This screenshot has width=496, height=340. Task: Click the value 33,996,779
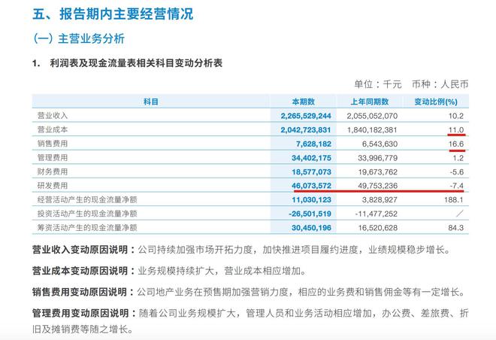click(x=378, y=158)
